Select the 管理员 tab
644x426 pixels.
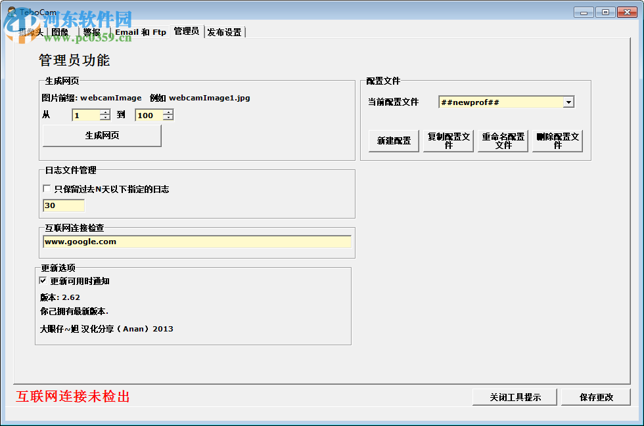pyautogui.click(x=187, y=31)
